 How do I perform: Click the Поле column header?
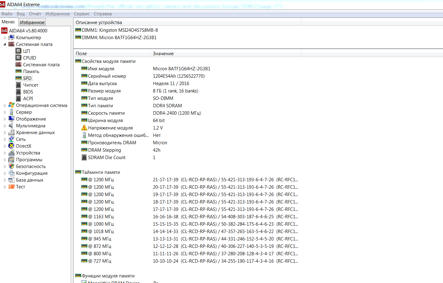tap(112, 53)
